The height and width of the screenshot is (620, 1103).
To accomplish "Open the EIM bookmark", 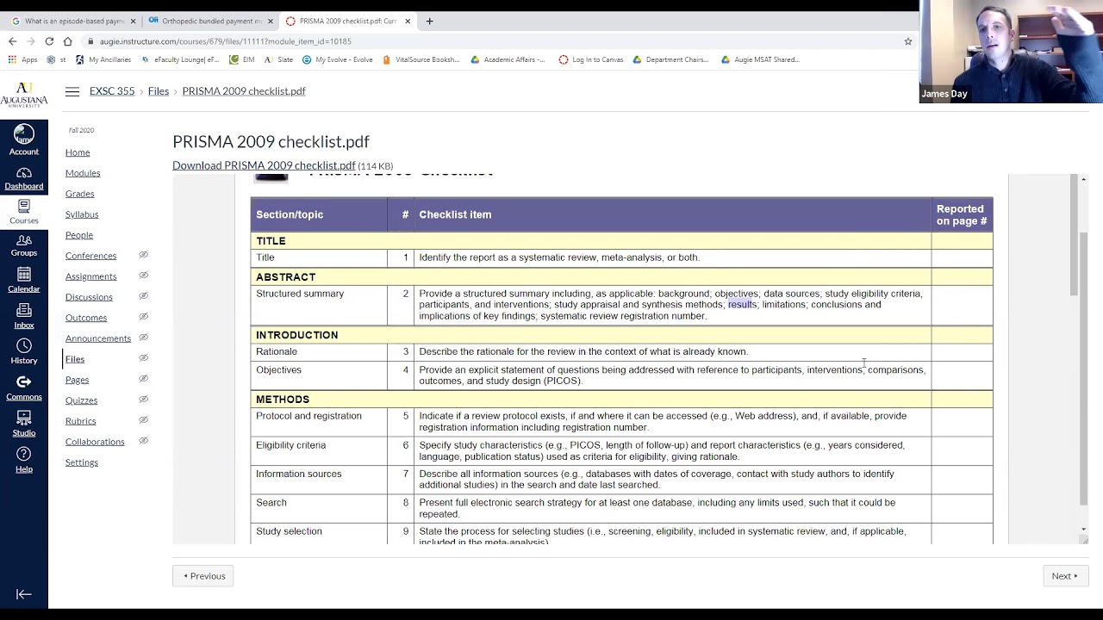I will click(x=242, y=59).
